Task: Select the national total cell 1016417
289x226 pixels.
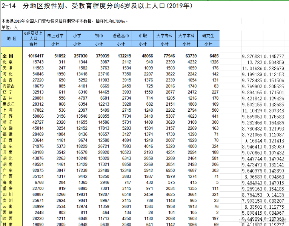Action: pos(36,56)
